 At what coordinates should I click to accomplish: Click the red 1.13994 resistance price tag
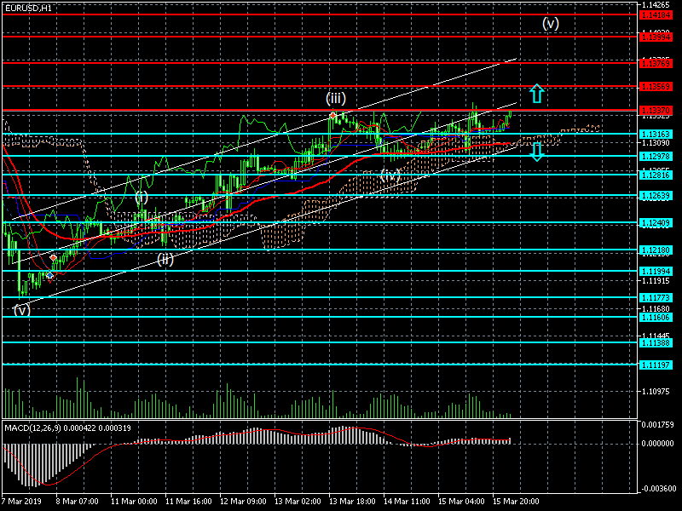pos(659,37)
